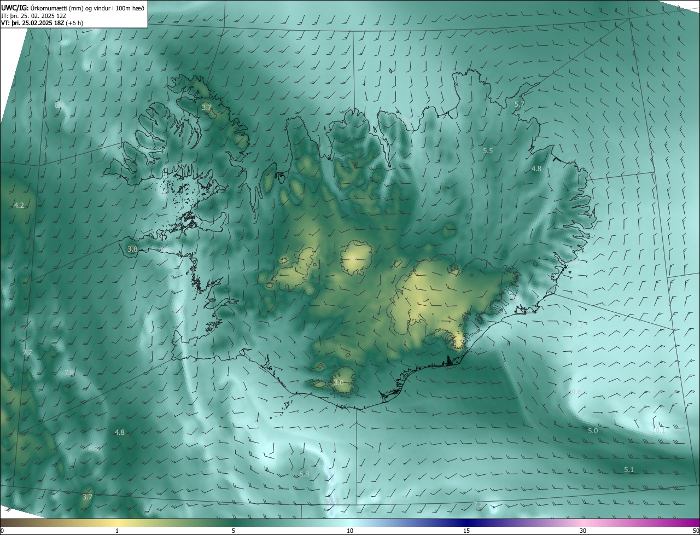Click the 5.0 value label

[593, 431]
